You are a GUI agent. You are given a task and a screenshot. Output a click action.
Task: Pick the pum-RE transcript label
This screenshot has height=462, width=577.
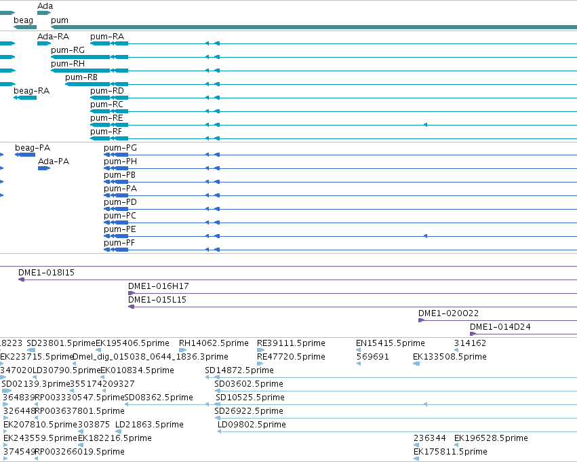click(x=106, y=118)
